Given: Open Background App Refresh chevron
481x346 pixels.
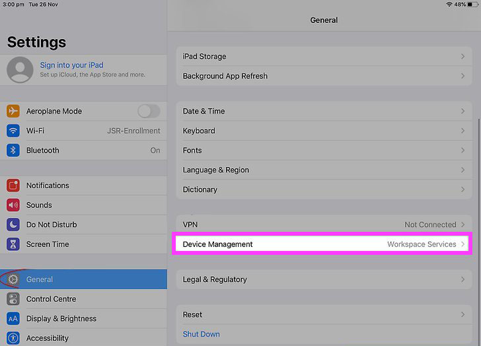Looking at the screenshot, I should [462, 76].
